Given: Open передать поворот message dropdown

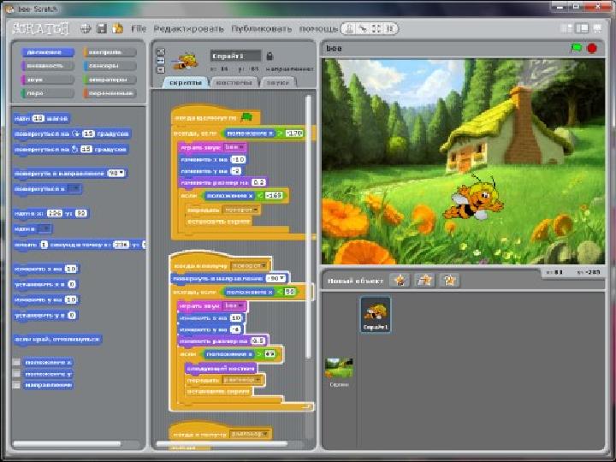Looking at the screenshot, I should pyautogui.click(x=241, y=210).
